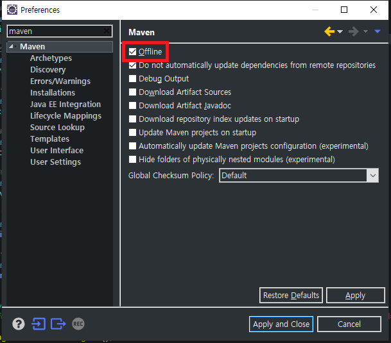Enable Hide folders of physically nested modules
This screenshot has width=391, height=343.
coord(132,160)
